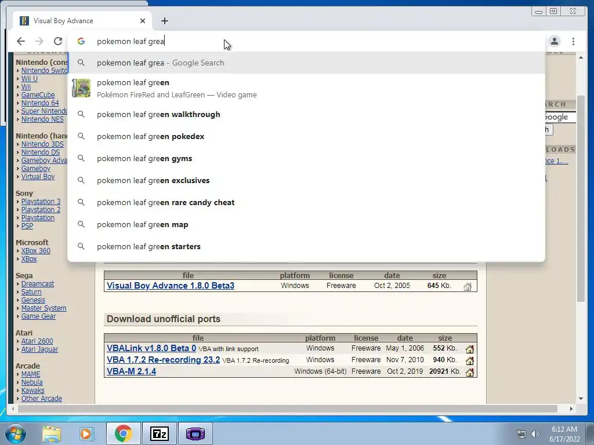Select 'pokemon leaf green map' suggestion
Viewport: 594px width, 445px height.
(x=306, y=224)
